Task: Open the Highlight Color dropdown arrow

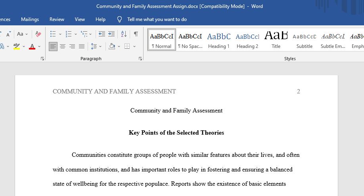Action: (24, 46)
